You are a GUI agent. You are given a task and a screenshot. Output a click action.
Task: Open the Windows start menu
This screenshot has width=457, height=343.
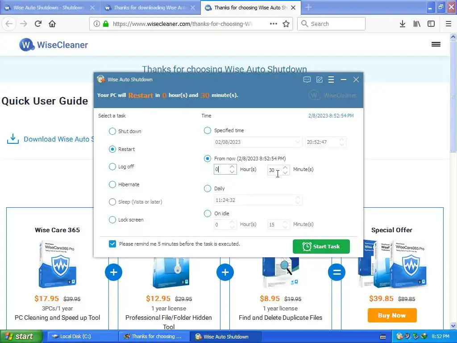click(x=21, y=337)
